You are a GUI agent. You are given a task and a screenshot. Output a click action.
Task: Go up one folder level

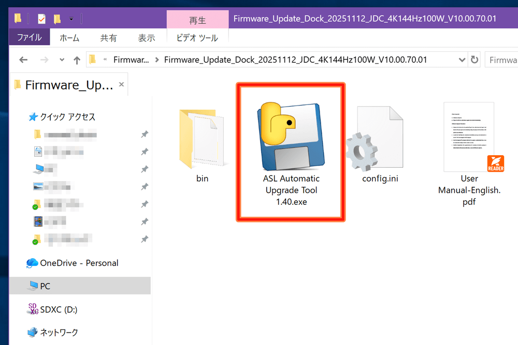(x=77, y=60)
